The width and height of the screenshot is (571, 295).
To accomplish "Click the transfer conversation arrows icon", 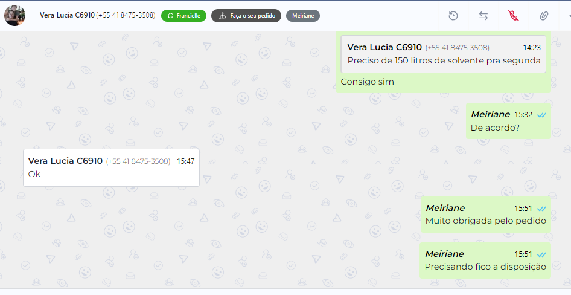I will tap(483, 16).
